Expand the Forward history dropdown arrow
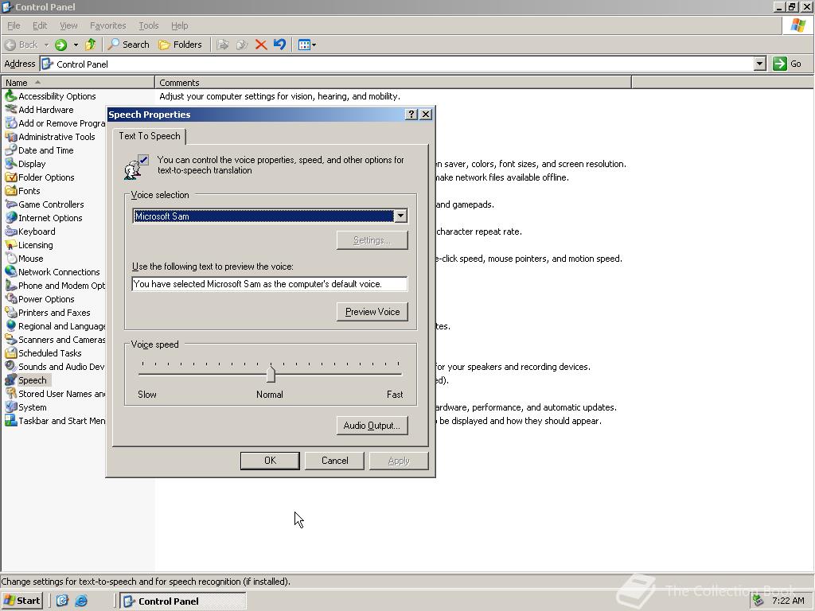The image size is (815, 611). [x=76, y=45]
